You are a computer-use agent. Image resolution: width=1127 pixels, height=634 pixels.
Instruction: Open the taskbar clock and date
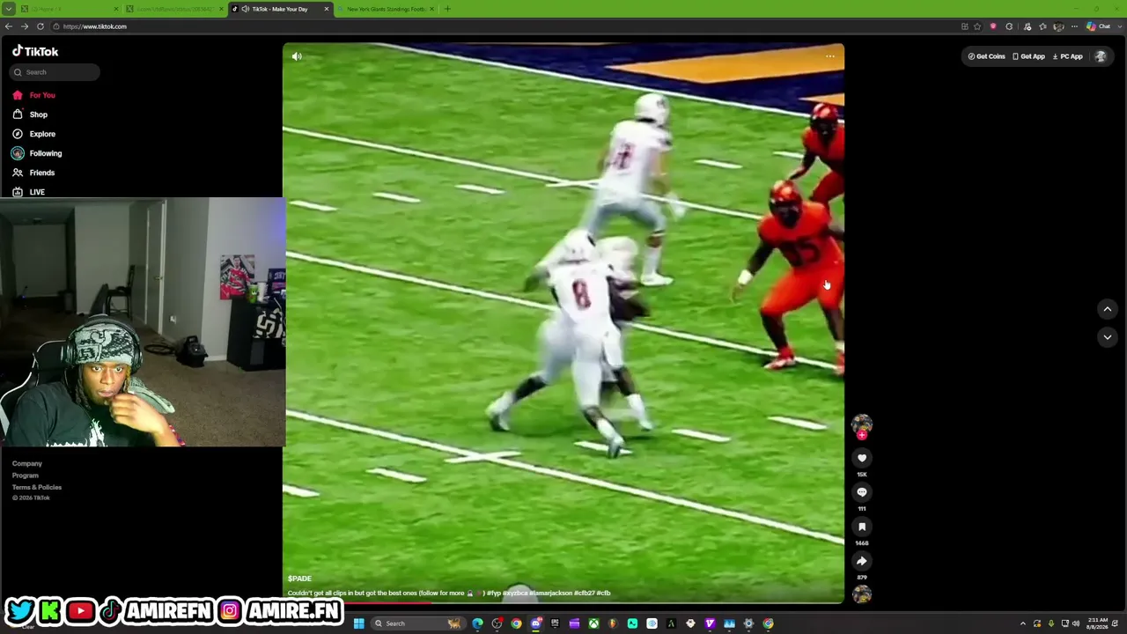(1097, 623)
